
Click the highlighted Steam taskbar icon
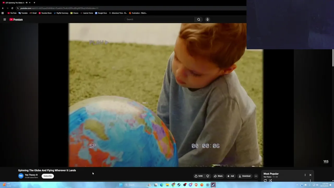point(213,185)
